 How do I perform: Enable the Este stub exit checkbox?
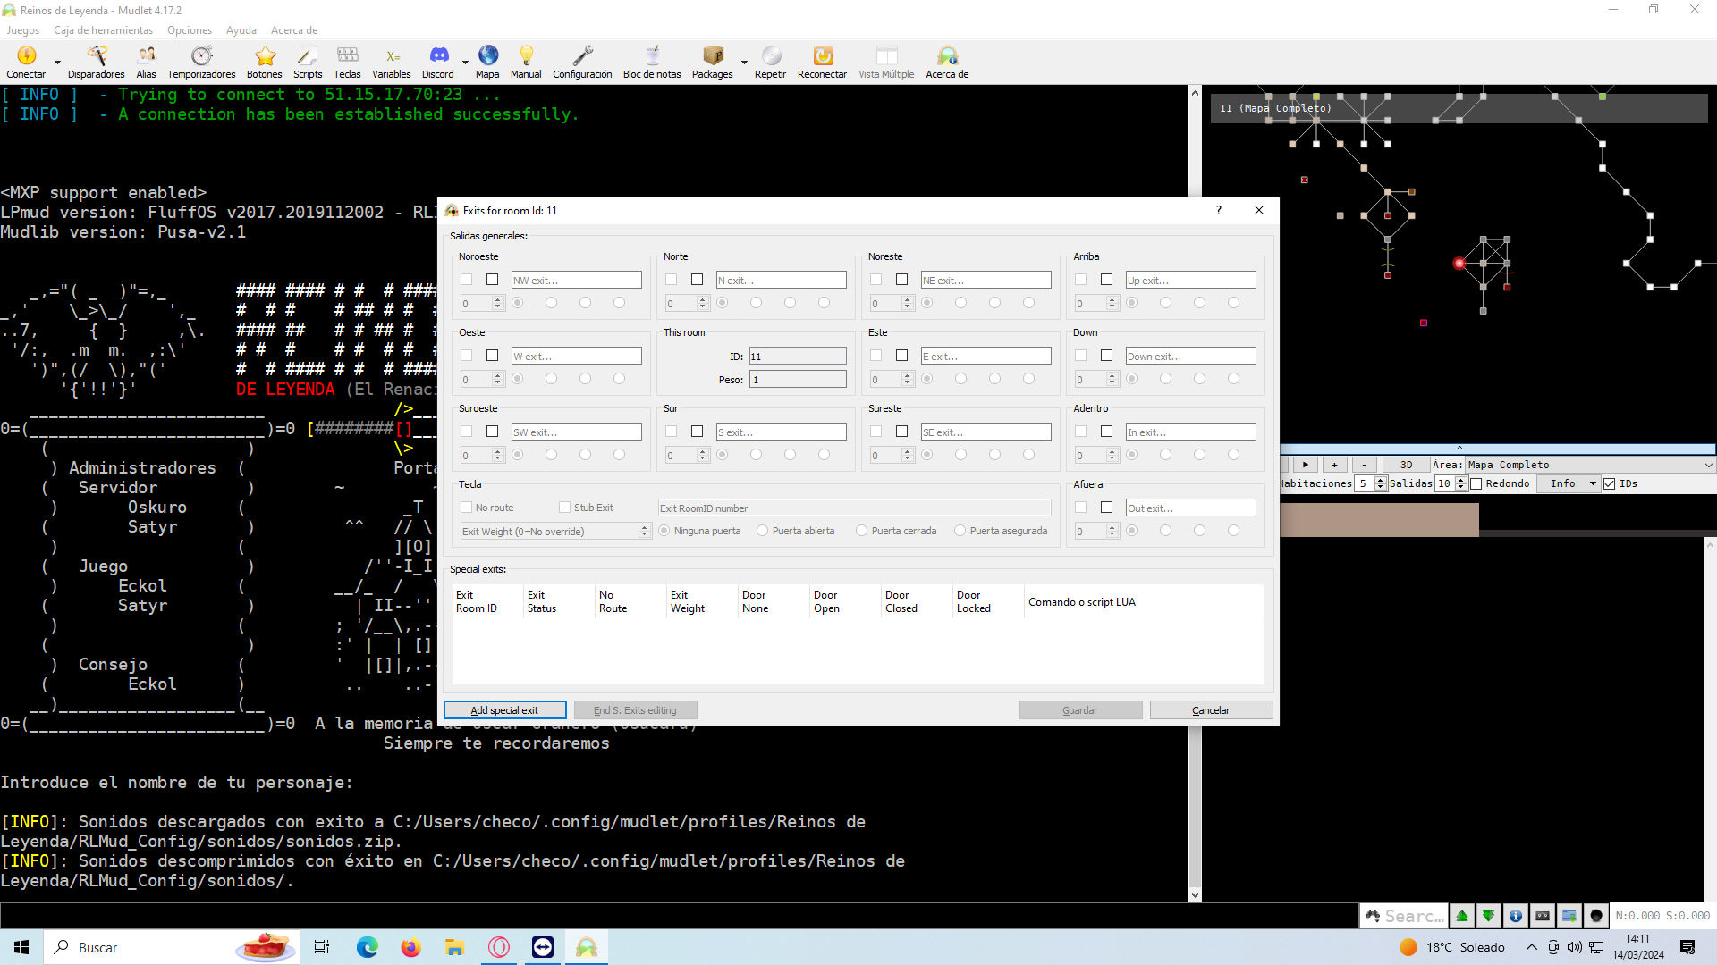[901, 356]
